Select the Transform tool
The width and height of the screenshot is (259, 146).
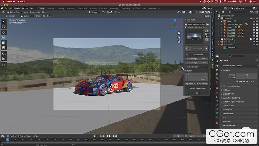point(4,48)
